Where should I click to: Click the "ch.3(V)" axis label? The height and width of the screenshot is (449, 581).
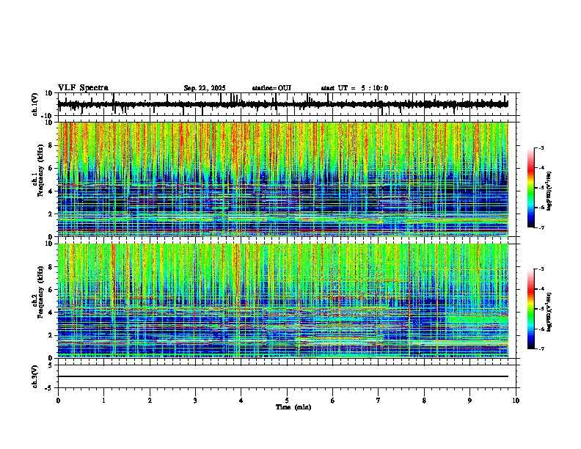point(35,376)
